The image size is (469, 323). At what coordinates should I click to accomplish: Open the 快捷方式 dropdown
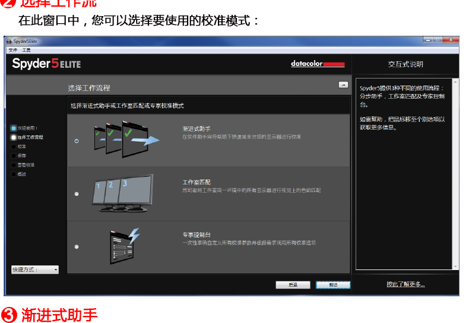tap(35, 269)
